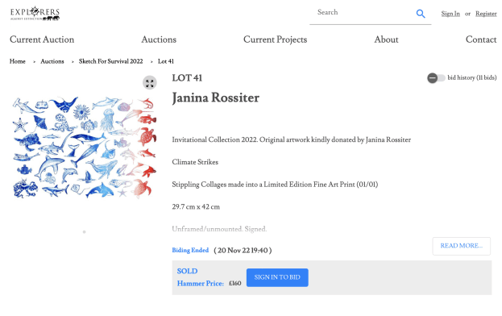Click the Register link
Viewport: 502px width, 316px height.
[486, 14]
